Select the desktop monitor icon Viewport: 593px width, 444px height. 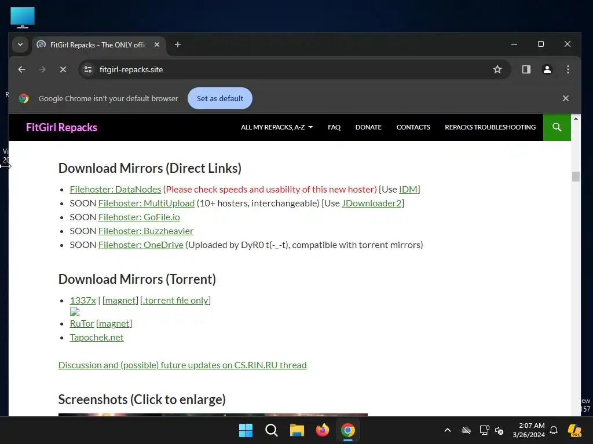[x=23, y=17]
